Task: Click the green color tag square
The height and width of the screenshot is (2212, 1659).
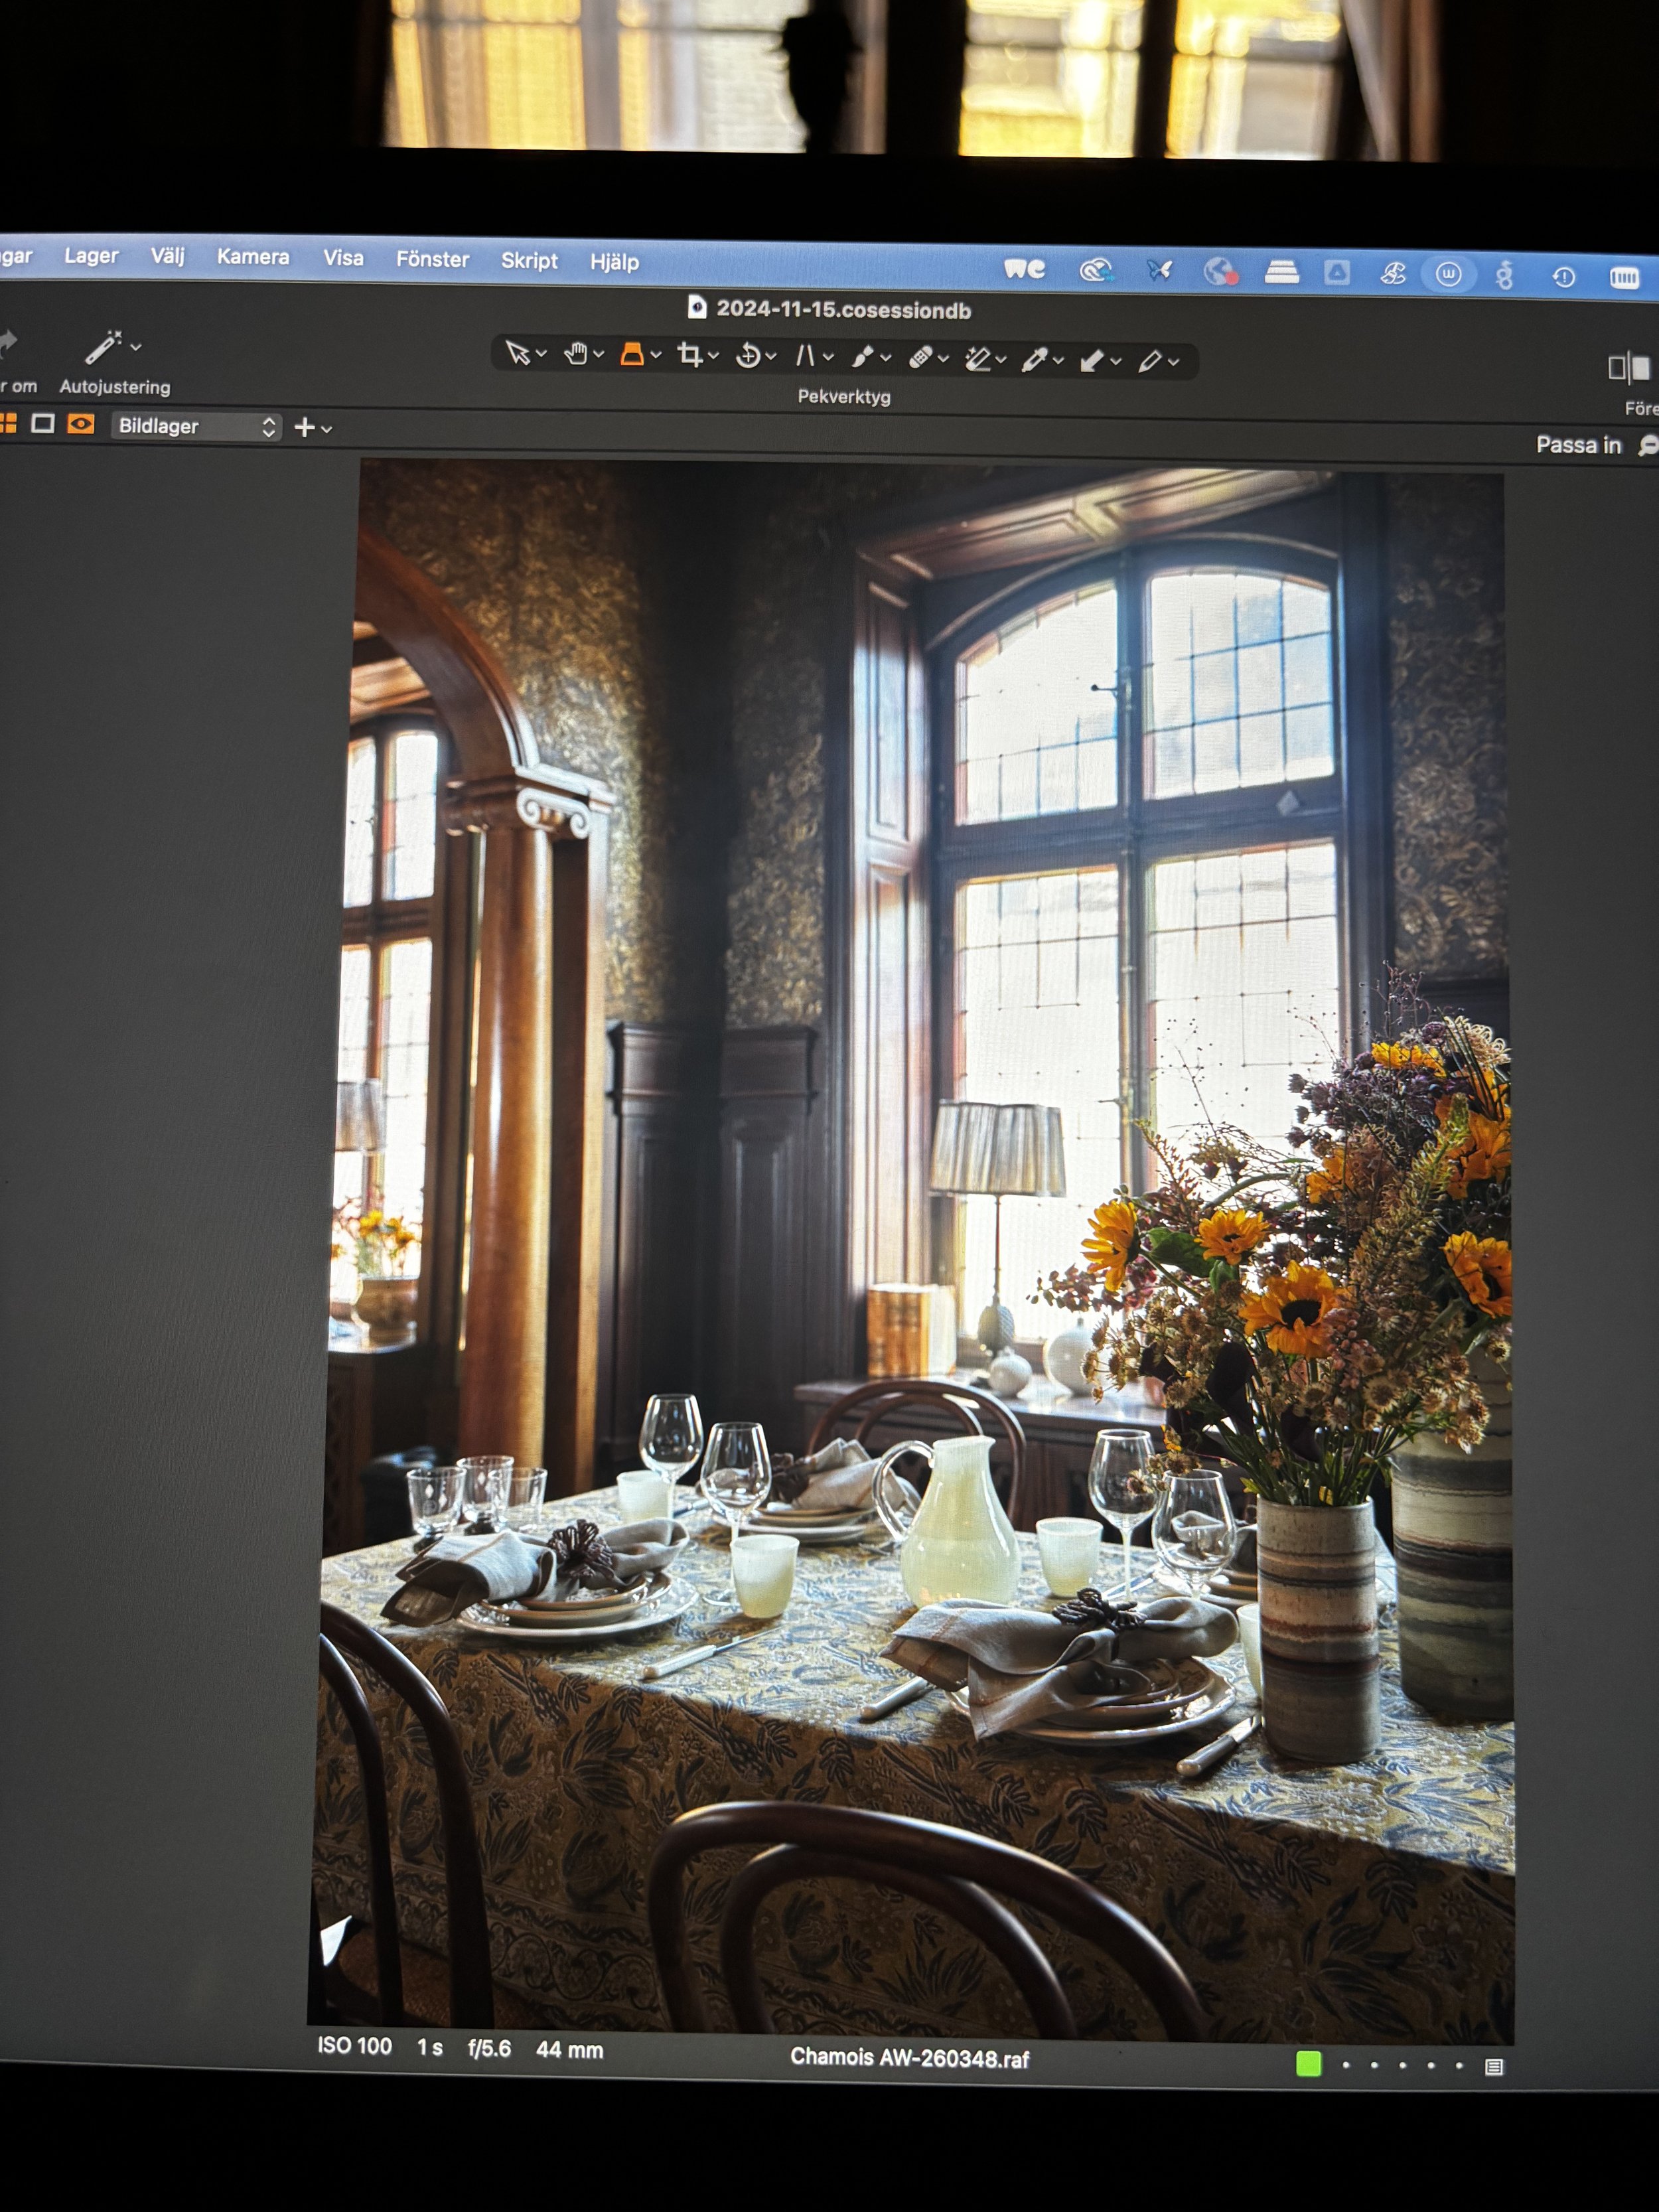Action: [x=1308, y=2063]
